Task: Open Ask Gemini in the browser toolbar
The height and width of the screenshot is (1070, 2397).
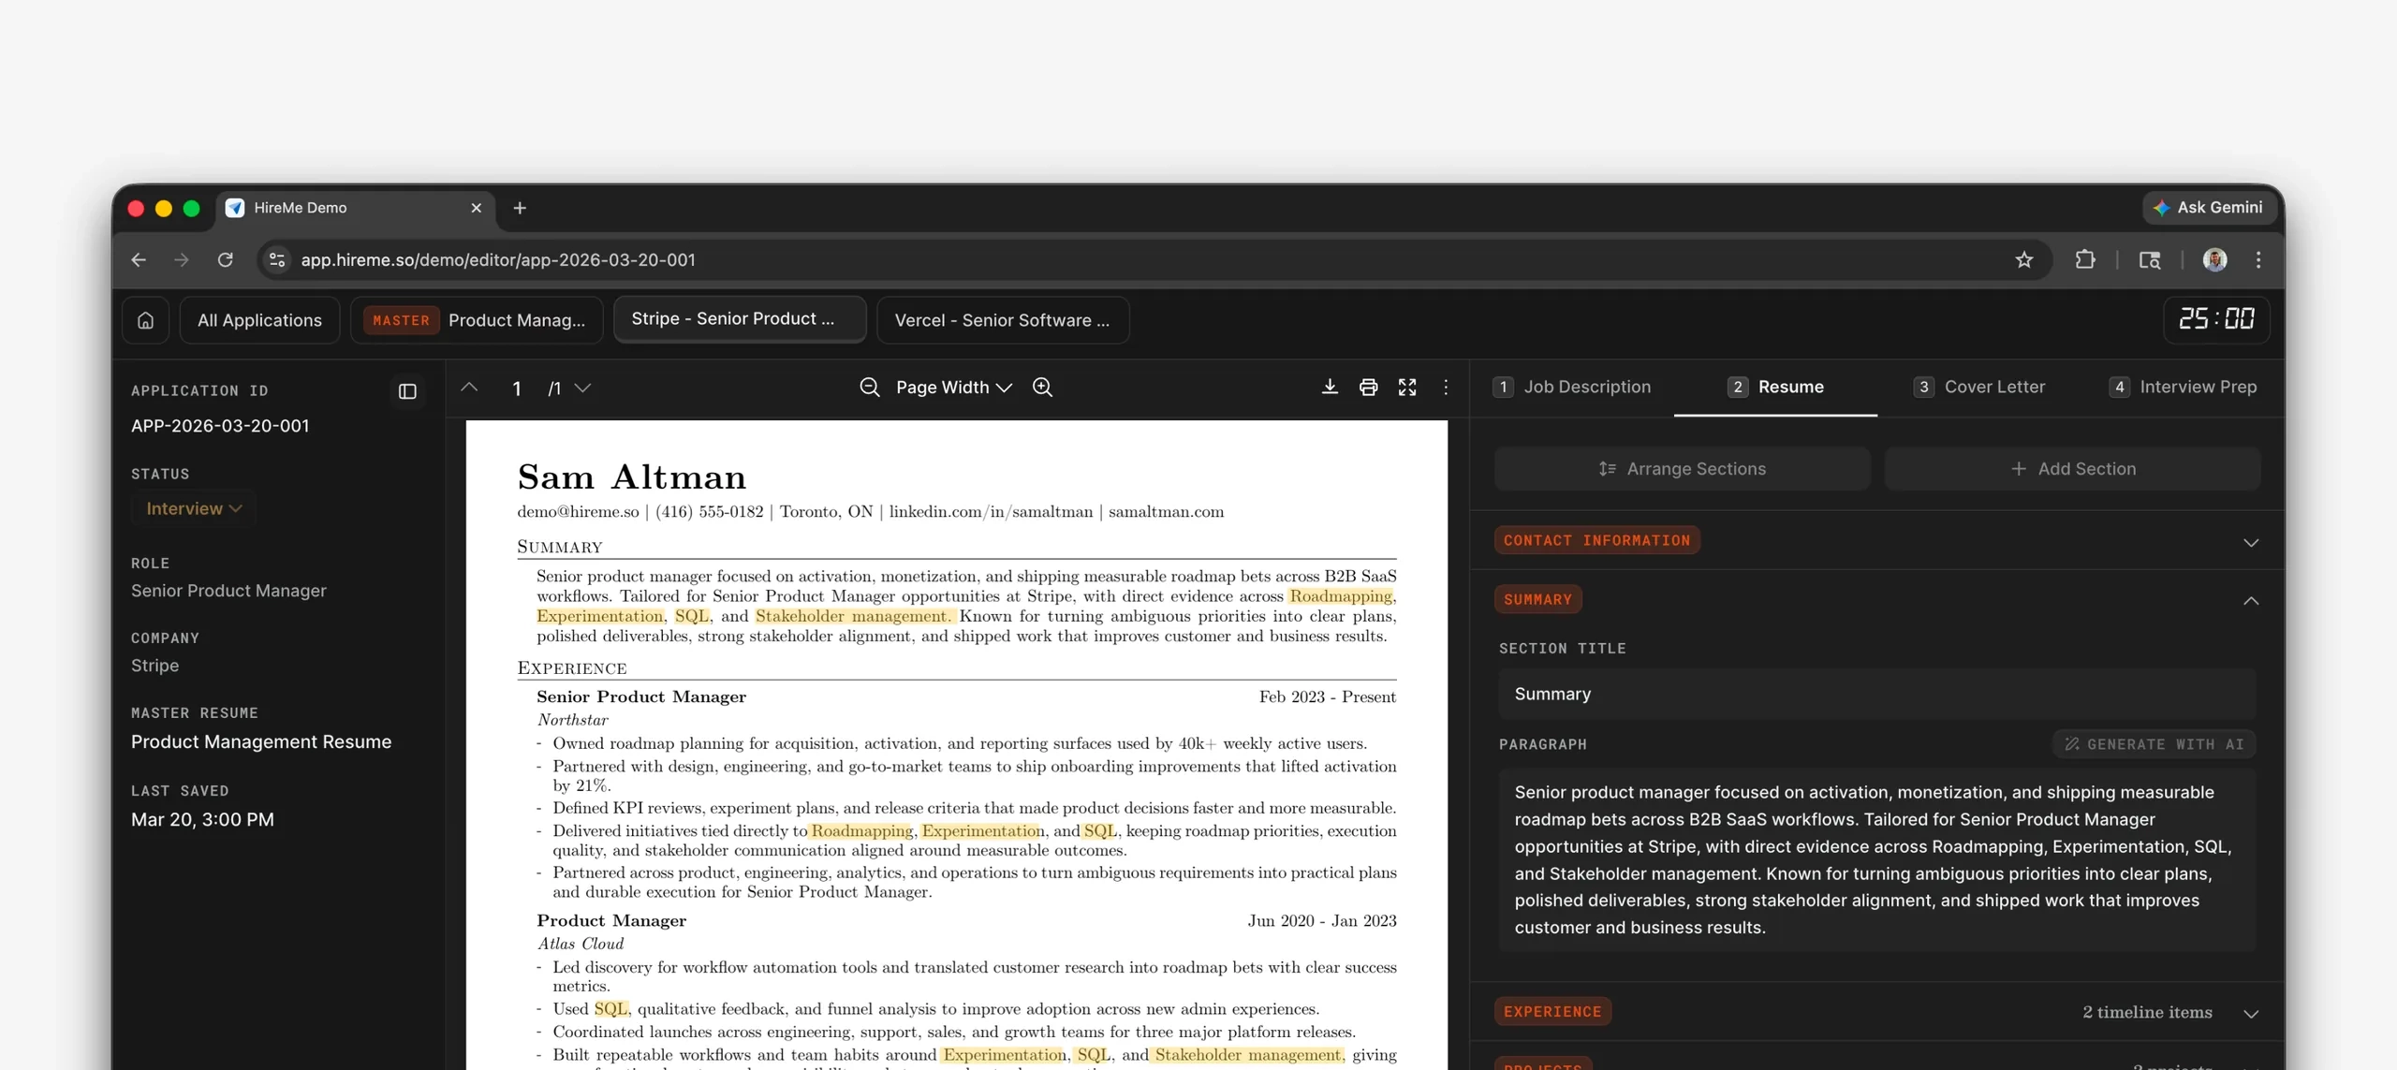Action: tap(2208, 207)
